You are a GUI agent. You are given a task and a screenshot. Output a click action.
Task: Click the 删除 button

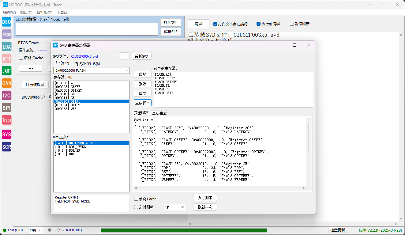[143, 84]
